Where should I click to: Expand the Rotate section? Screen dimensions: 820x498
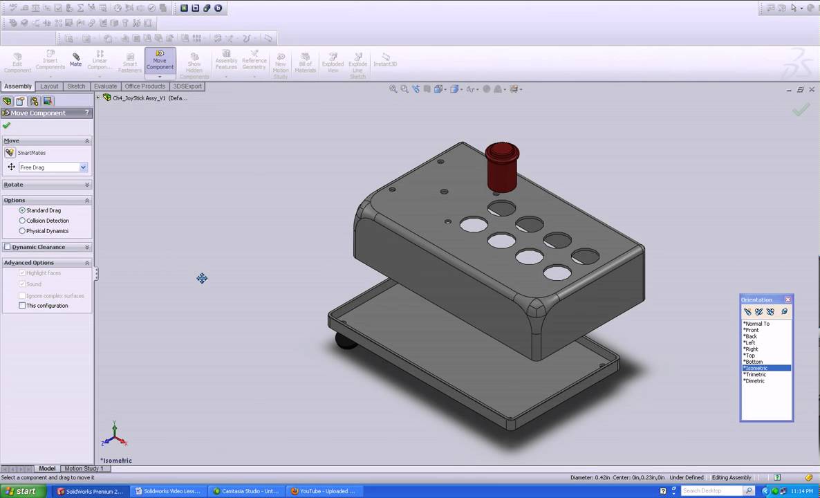[x=86, y=184]
